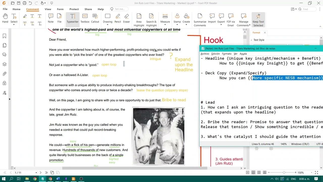
Task: Open the Stamp dropdown
Action: [177, 25]
